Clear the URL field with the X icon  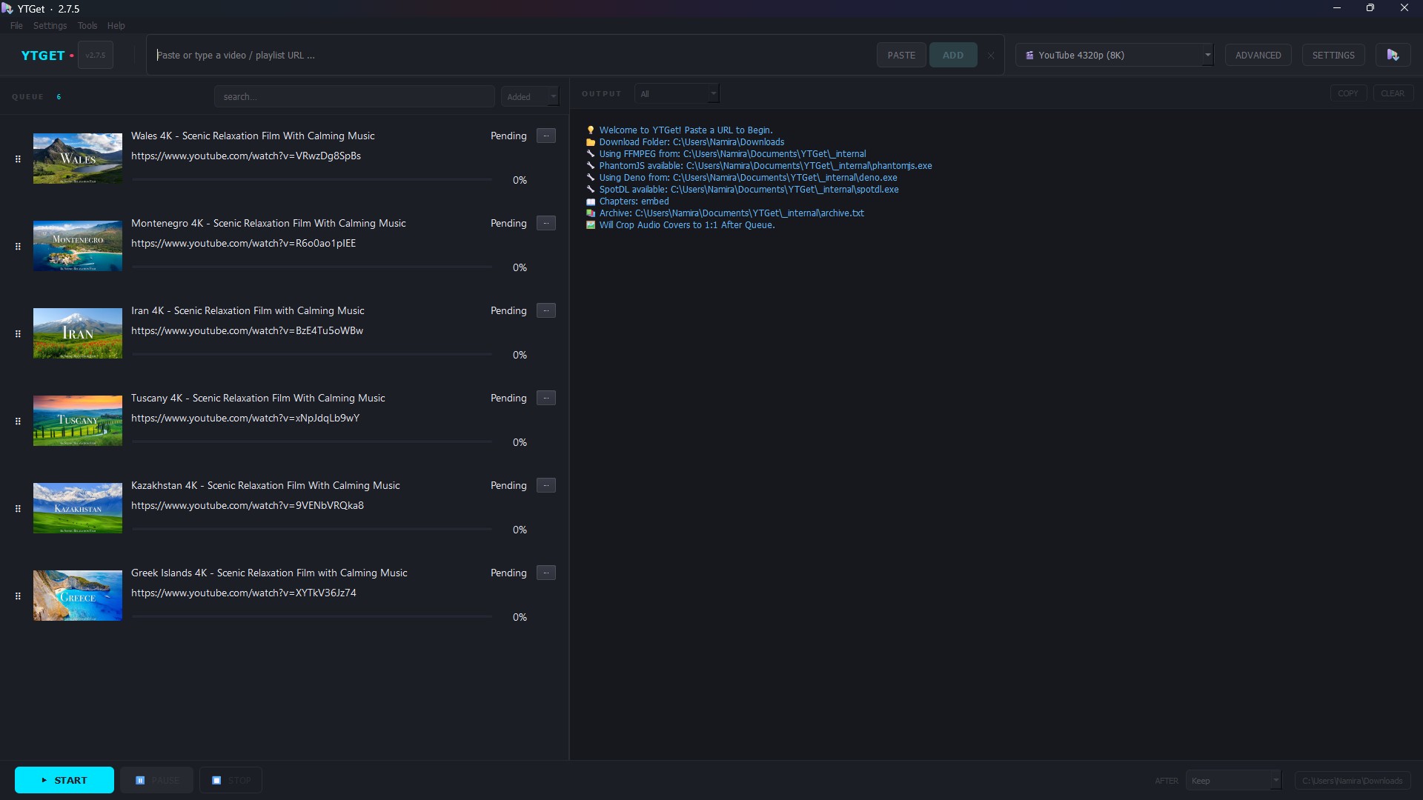[990, 56]
